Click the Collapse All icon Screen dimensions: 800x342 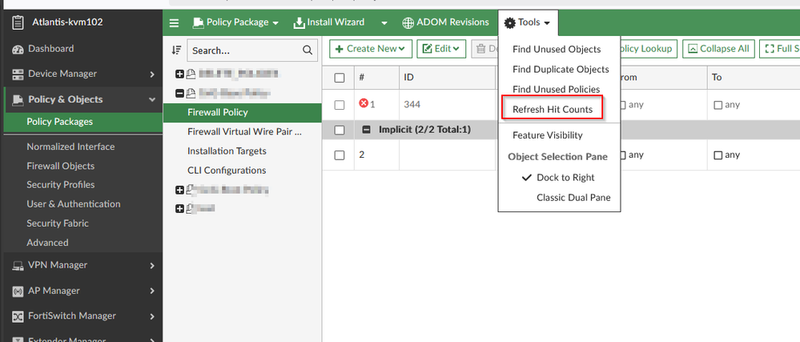pos(693,49)
